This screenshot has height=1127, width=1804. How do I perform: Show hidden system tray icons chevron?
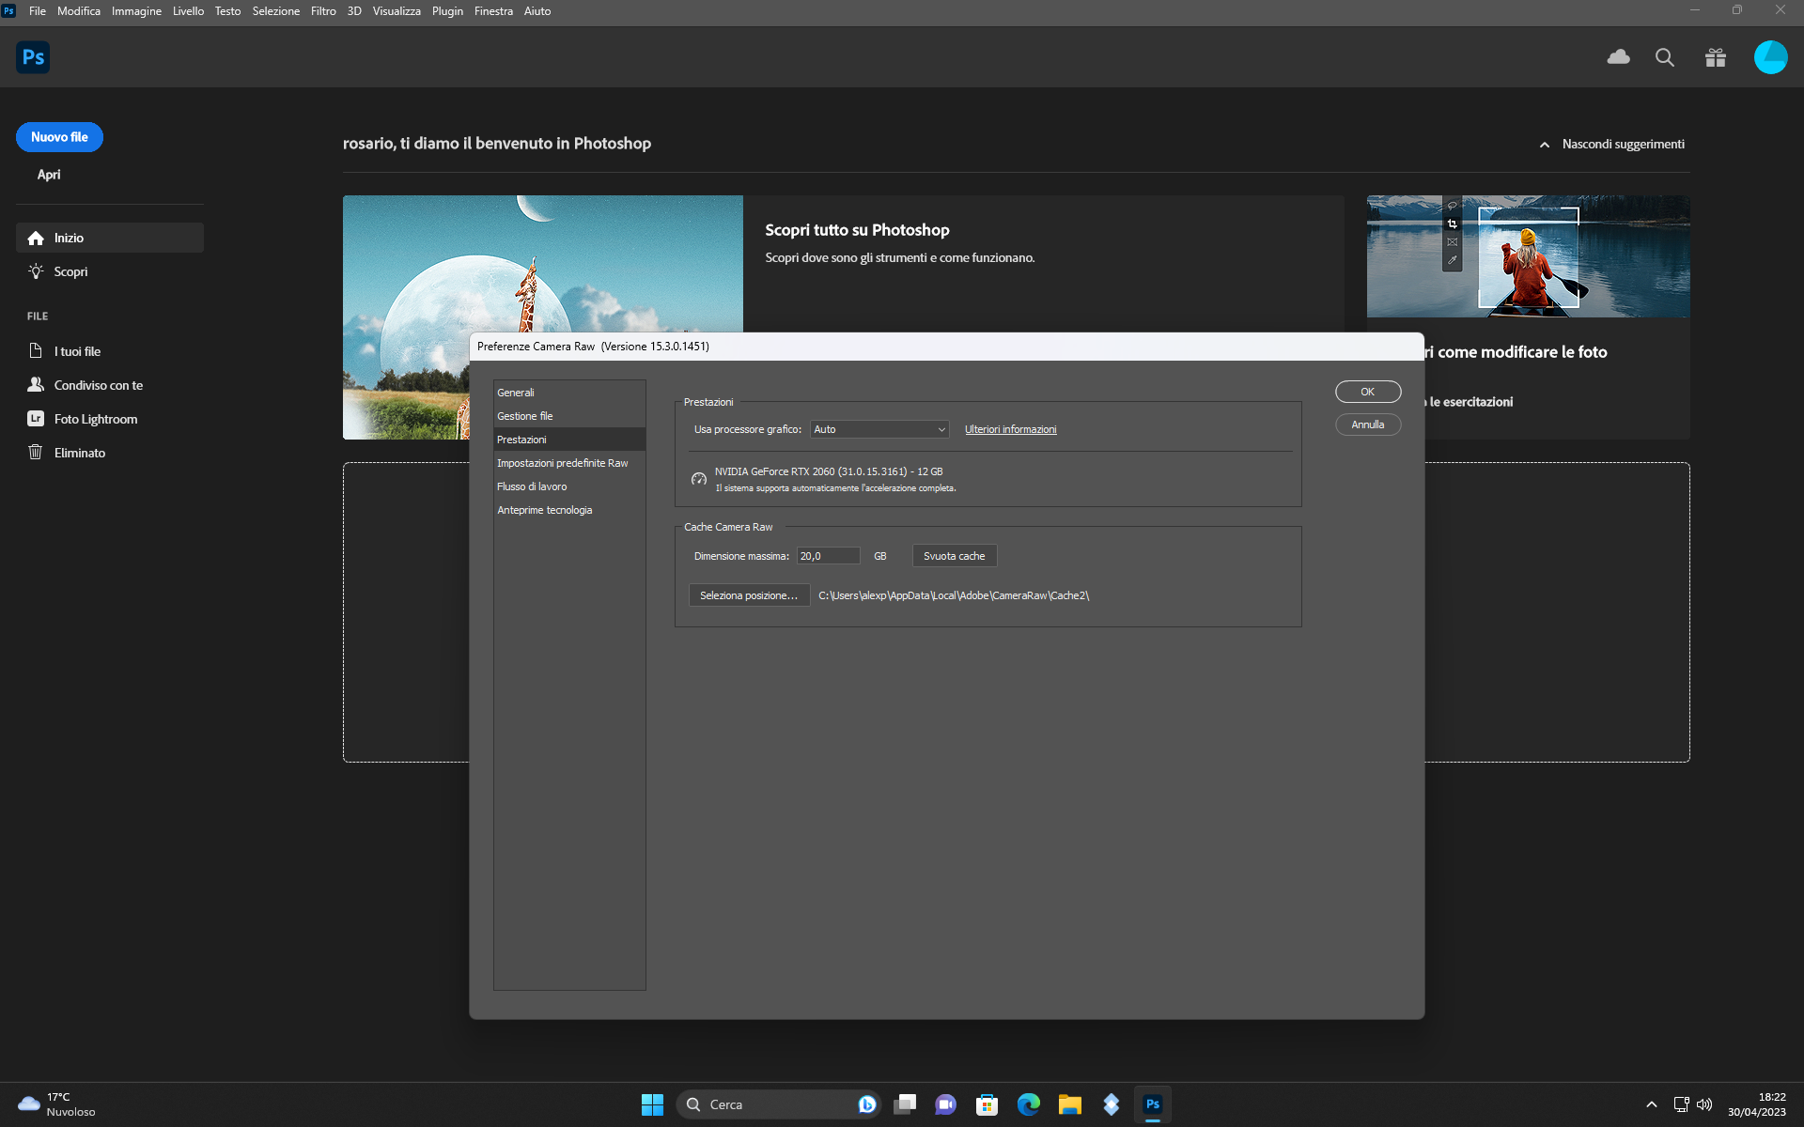[x=1651, y=1104]
